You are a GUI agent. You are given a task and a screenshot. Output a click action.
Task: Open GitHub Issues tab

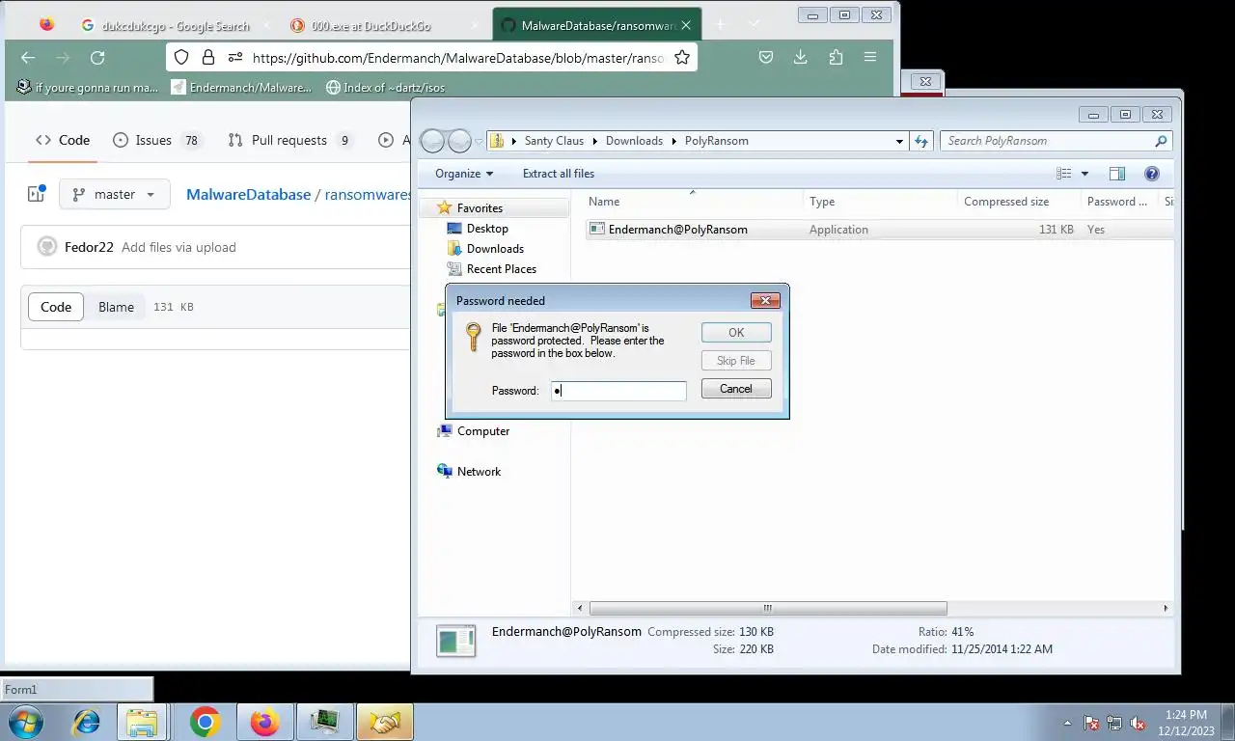click(x=156, y=140)
